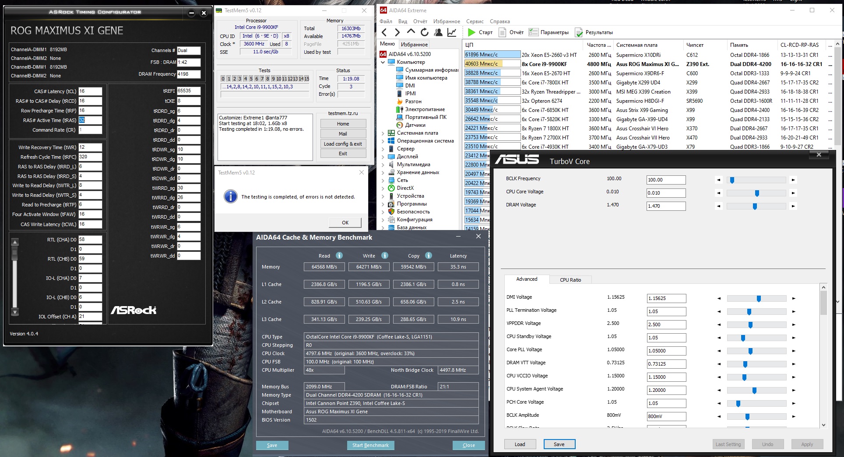This screenshot has width=844, height=457.
Task: Switch to CPU Ratio tab in TurboV Core
Action: pyautogui.click(x=570, y=280)
